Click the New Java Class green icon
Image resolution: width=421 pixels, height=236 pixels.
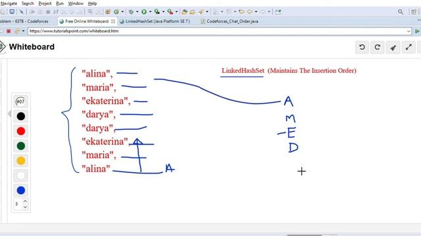pyautogui.click(x=116, y=12)
